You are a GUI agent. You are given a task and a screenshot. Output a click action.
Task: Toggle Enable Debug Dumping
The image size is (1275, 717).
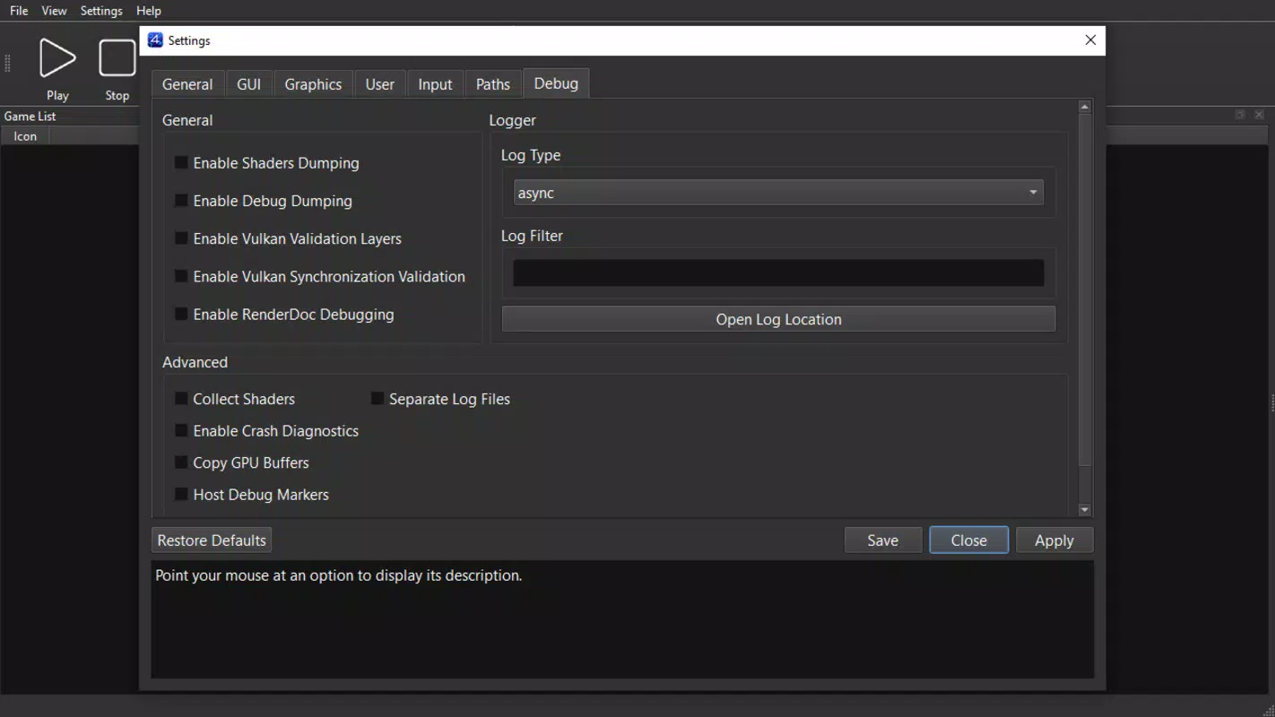coord(181,200)
